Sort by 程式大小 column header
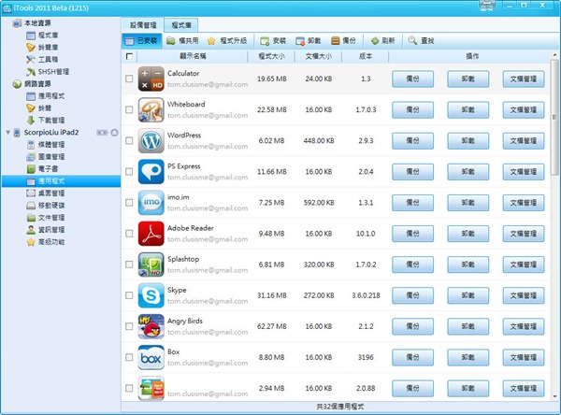Screen dimensions: 561x415 [x=271, y=56]
